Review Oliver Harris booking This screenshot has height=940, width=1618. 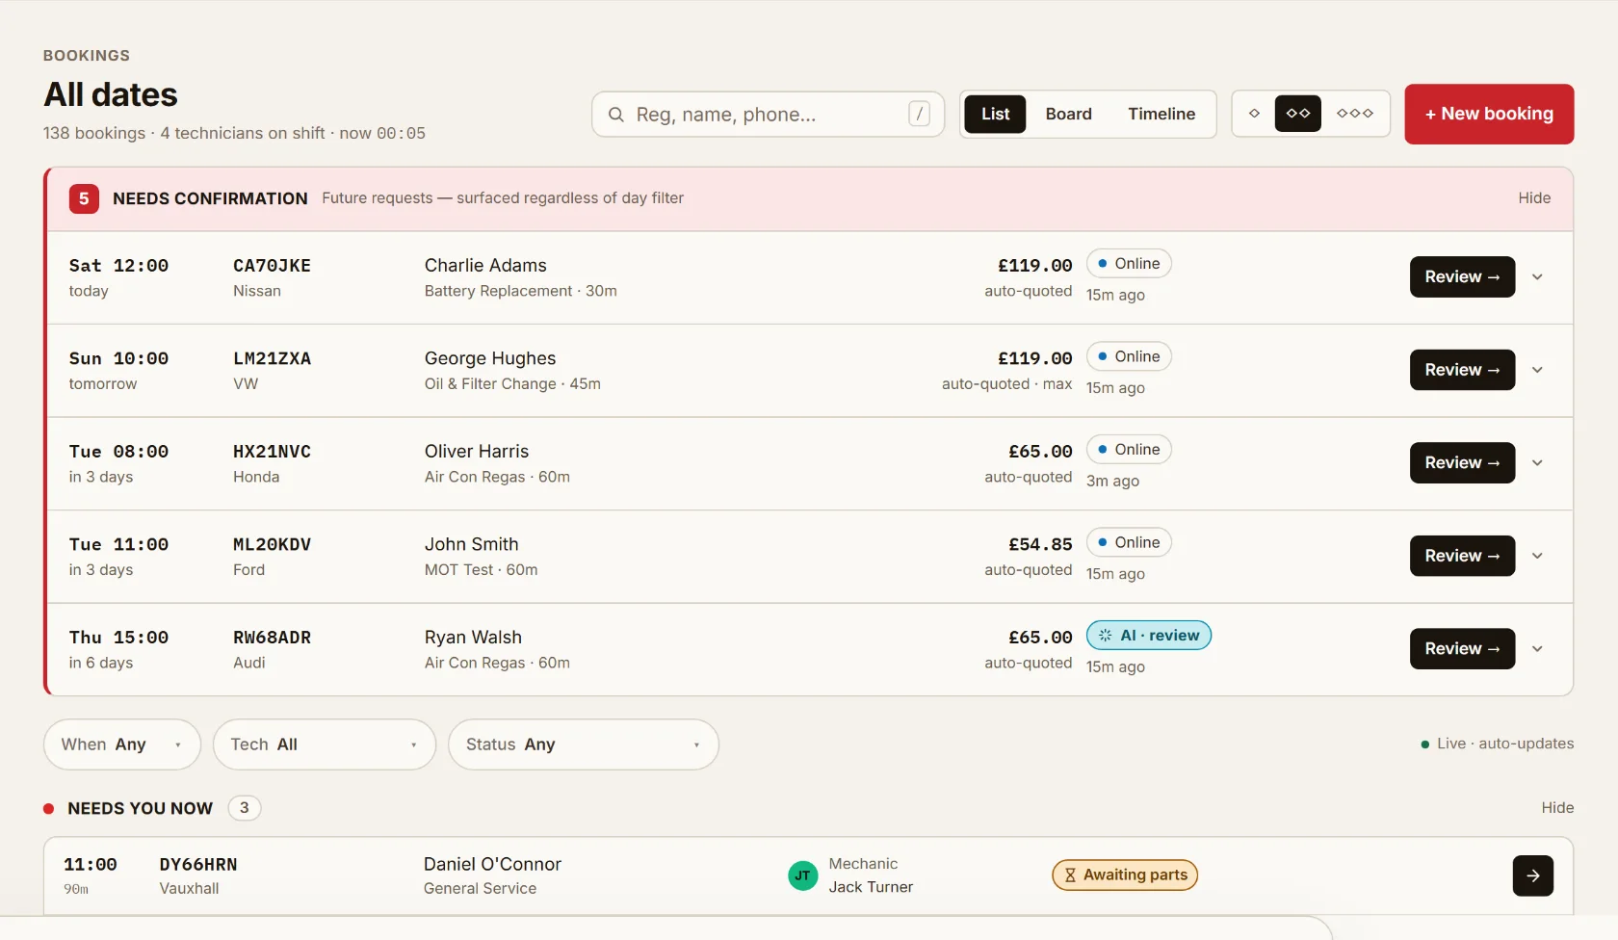(1462, 463)
